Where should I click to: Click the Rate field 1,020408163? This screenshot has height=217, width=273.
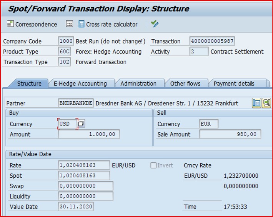(x=84, y=165)
